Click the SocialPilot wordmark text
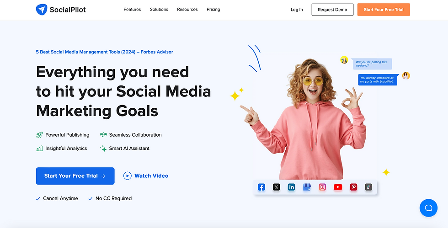Image resolution: width=448 pixels, height=228 pixels. pyautogui.click(x=68, y=10)
